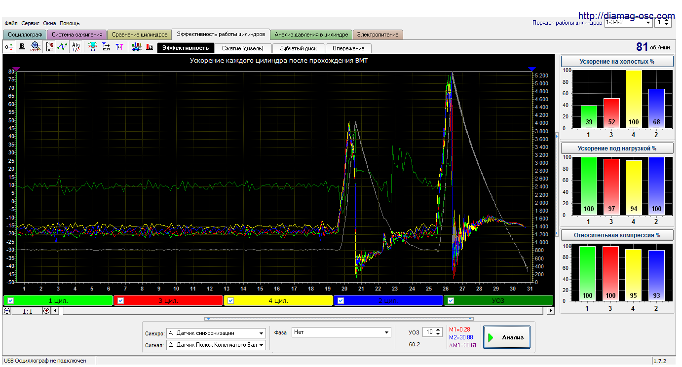Click the zero-level up/down arrows icon
The height and width of the screenshot is (367, 682).
(9, 46)
